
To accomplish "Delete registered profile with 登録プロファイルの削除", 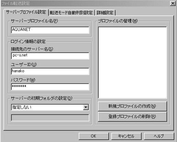I will [x=132, y=117].
